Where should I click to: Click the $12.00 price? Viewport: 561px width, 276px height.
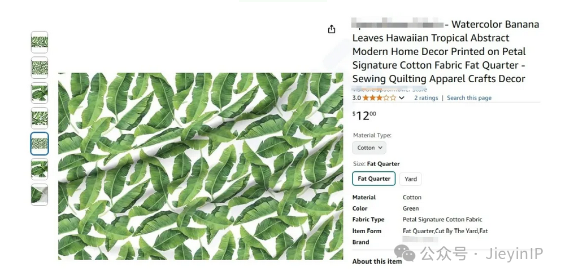[364, 116]
